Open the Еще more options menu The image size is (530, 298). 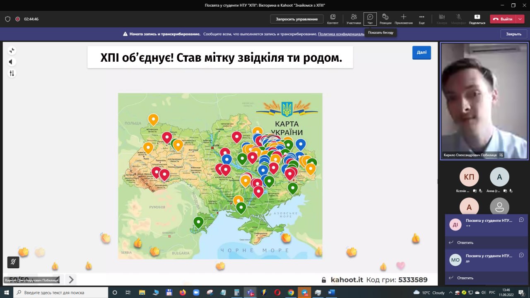coord(422,19)
